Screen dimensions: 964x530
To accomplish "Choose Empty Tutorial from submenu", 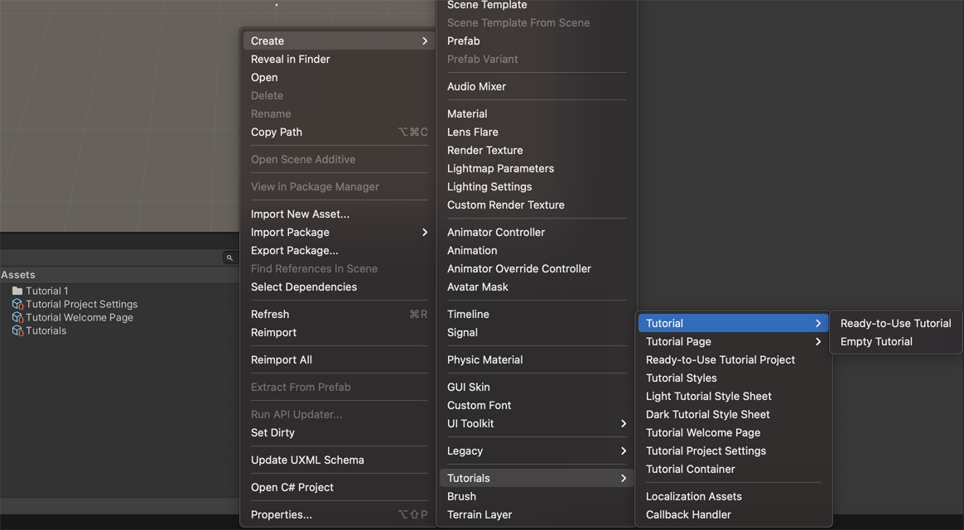I will (876, 341).
